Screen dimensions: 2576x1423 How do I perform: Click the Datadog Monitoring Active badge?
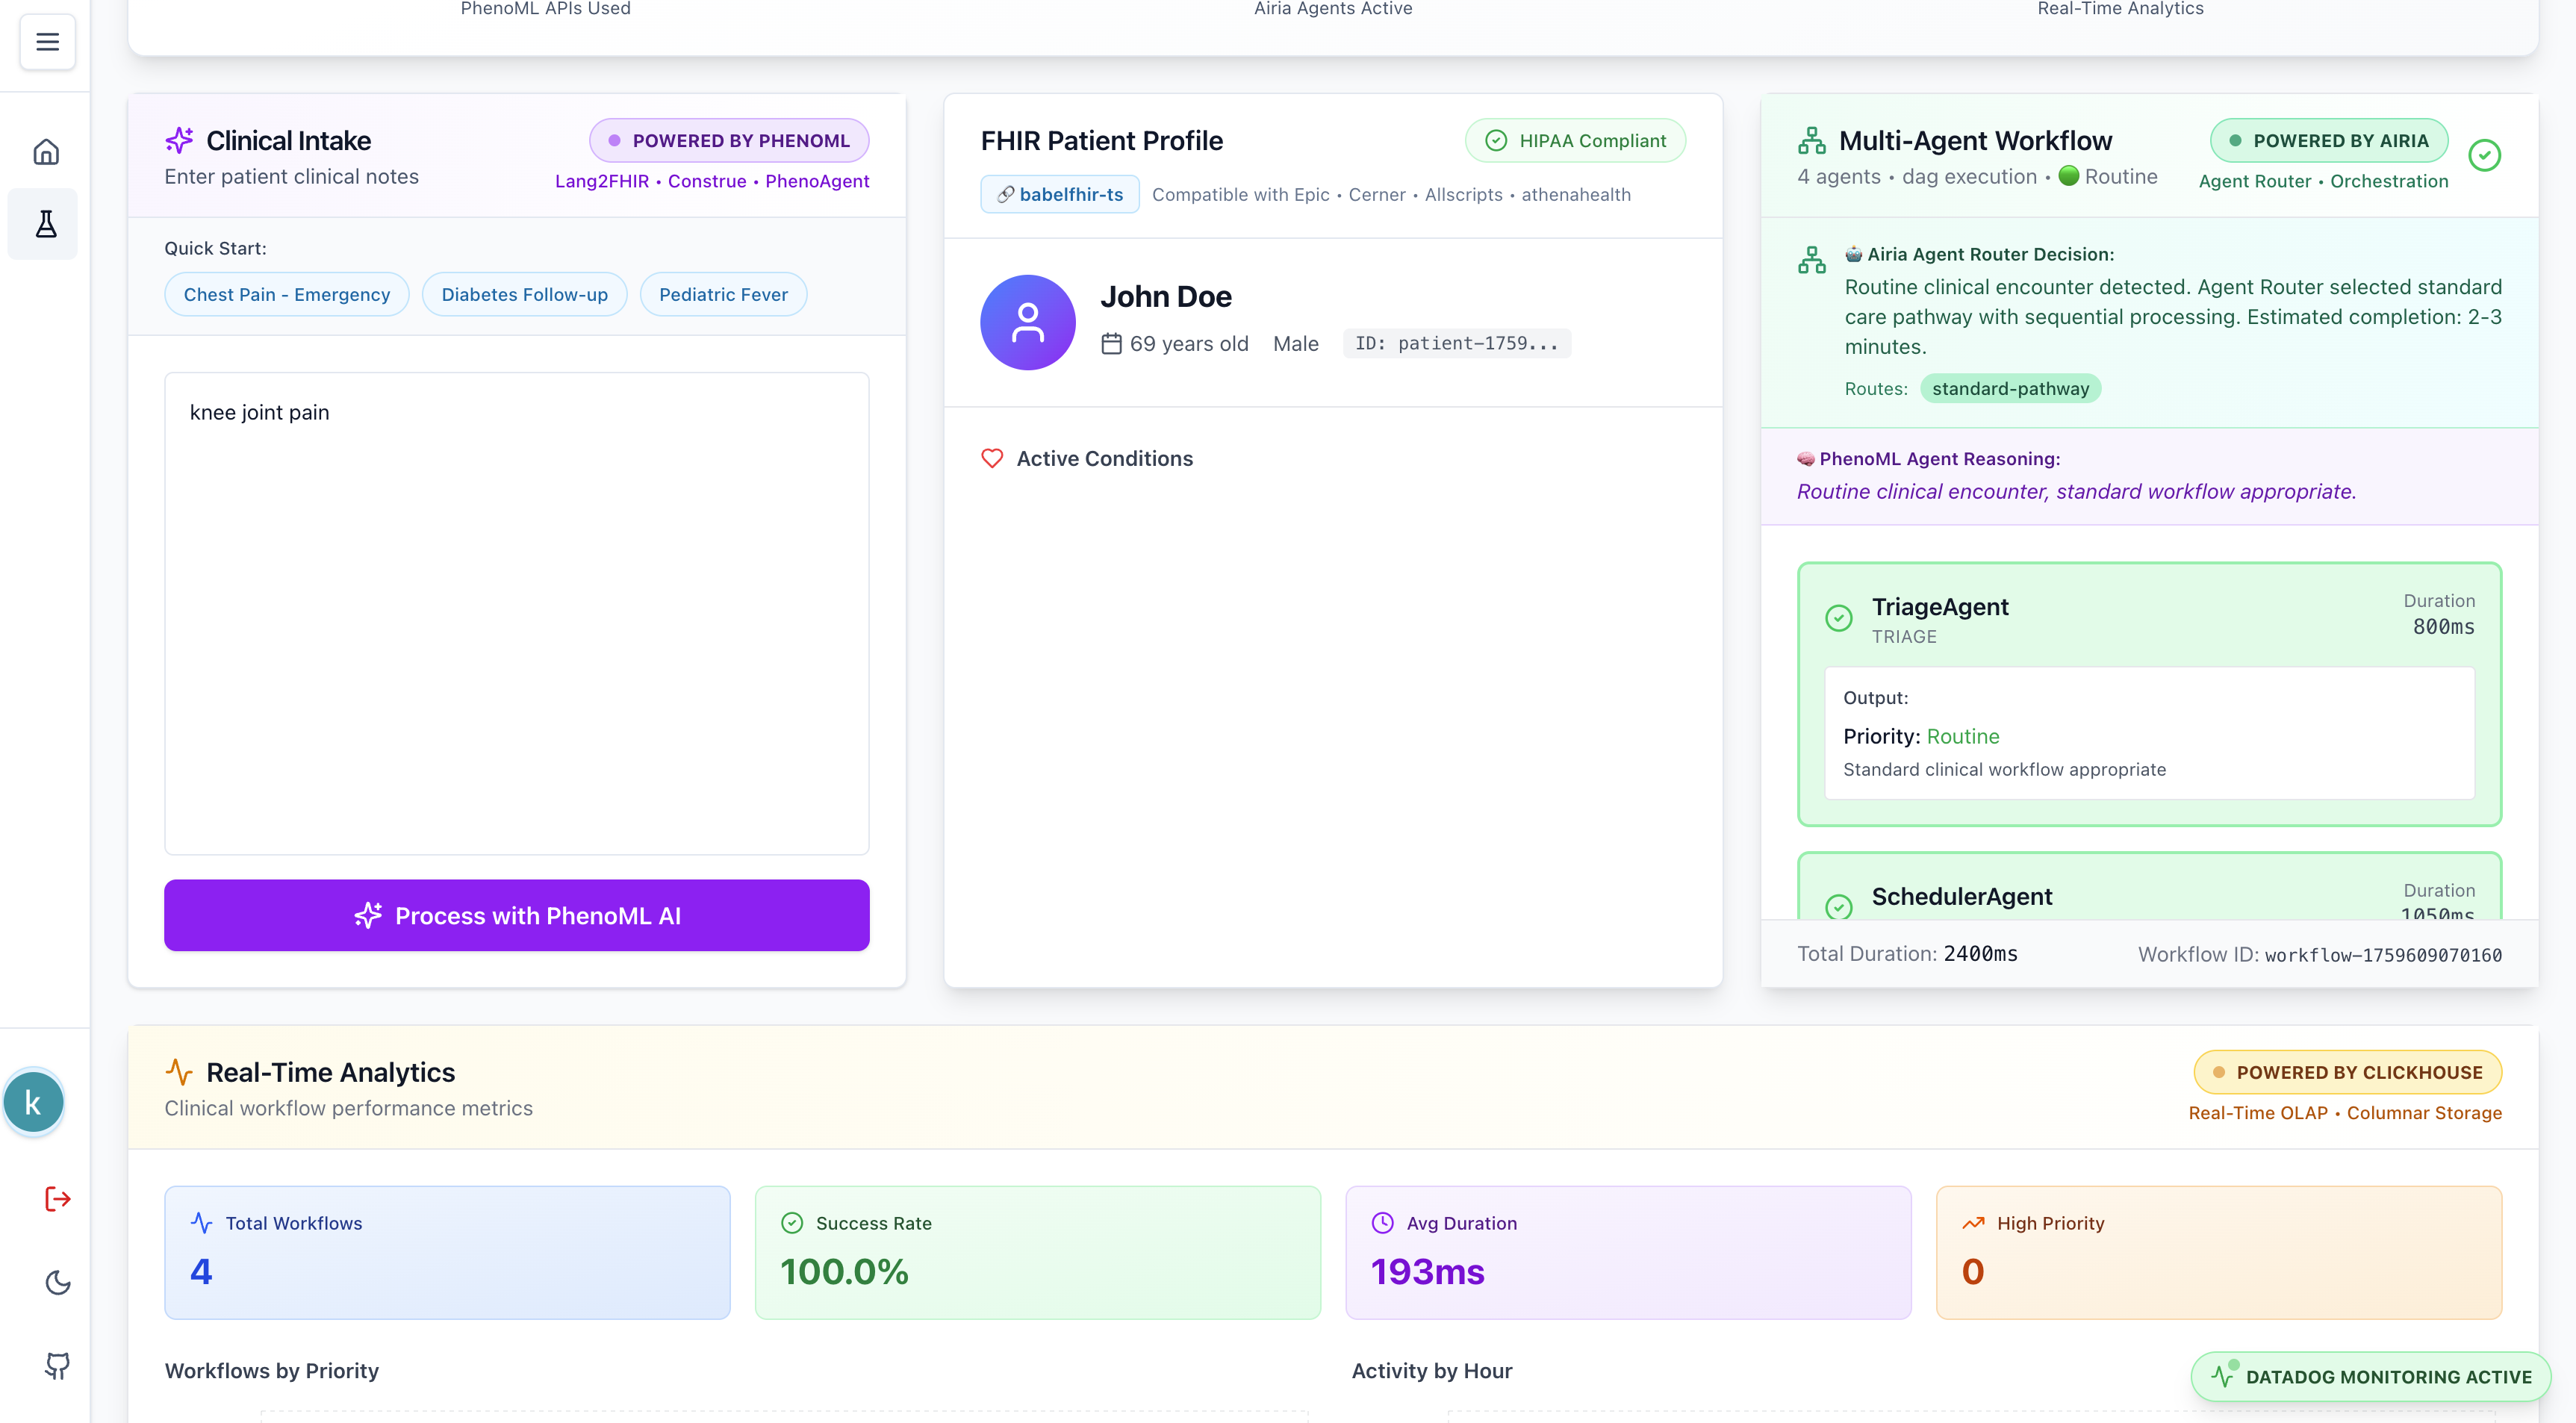tap(2371, 1376)
